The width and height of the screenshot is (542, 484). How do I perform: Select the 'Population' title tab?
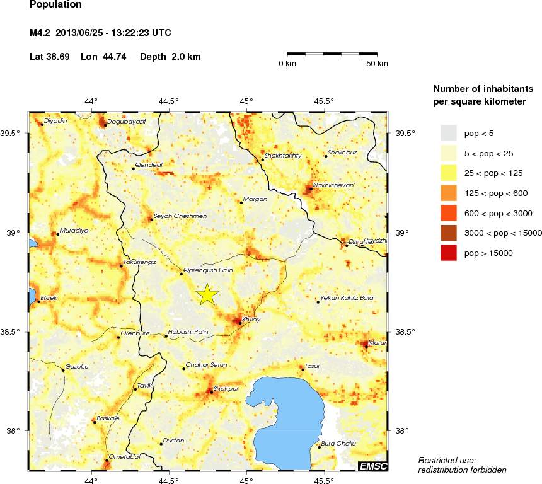(x=54, y=4)
